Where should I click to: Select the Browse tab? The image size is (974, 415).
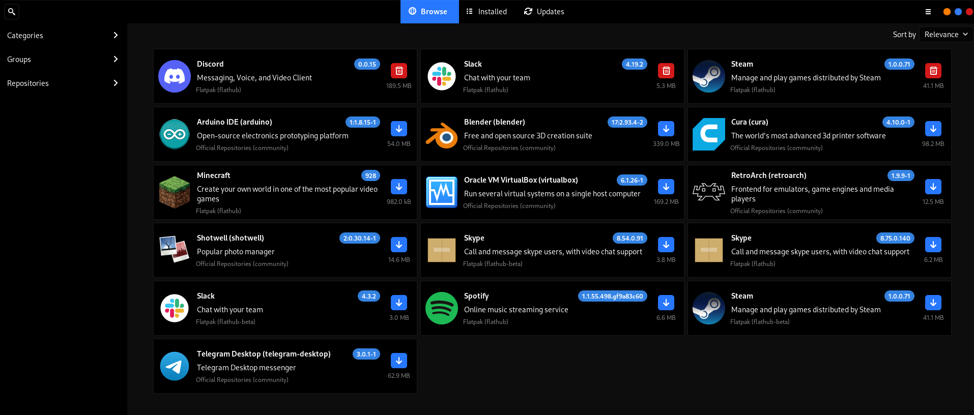[x=429, y=12]
